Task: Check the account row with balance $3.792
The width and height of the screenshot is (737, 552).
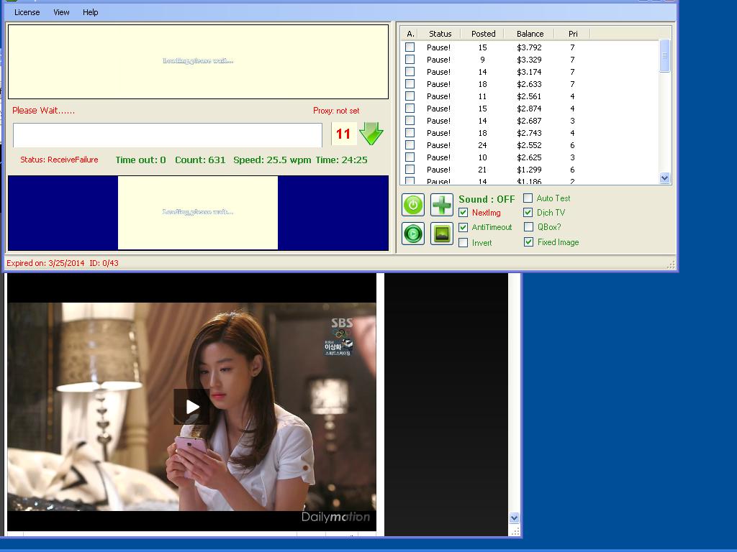Action: coord(410,47)
